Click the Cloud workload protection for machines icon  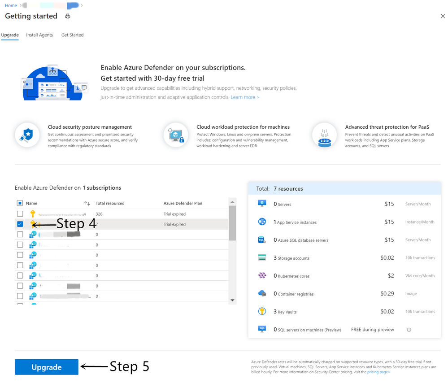(176, 135)
